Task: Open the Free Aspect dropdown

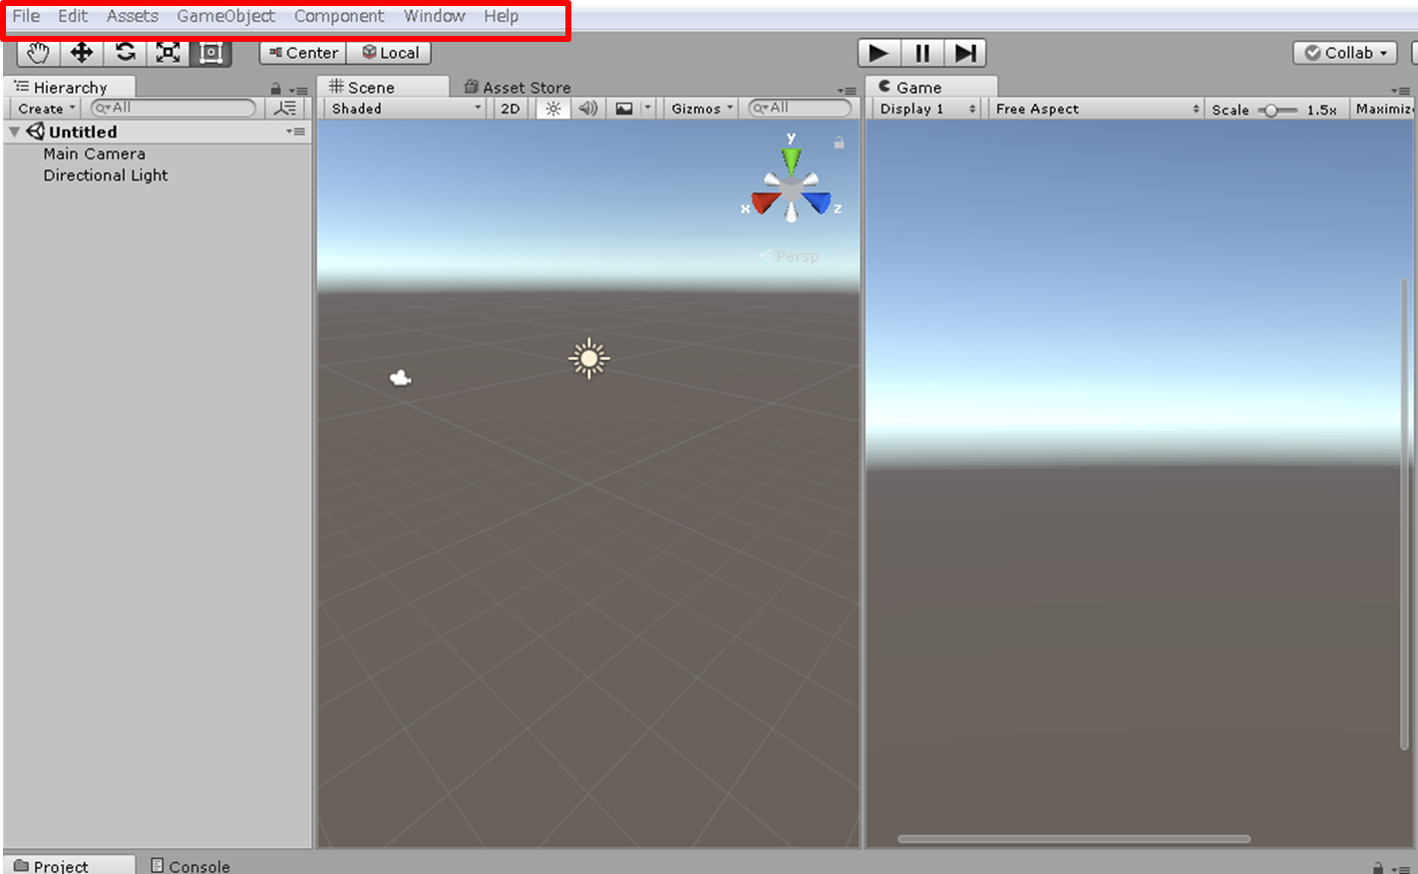Action: pyautogui.click(x=1097, y=109)
